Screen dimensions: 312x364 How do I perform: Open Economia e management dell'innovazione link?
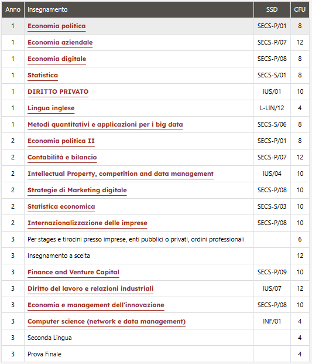[x=96, y=305]
